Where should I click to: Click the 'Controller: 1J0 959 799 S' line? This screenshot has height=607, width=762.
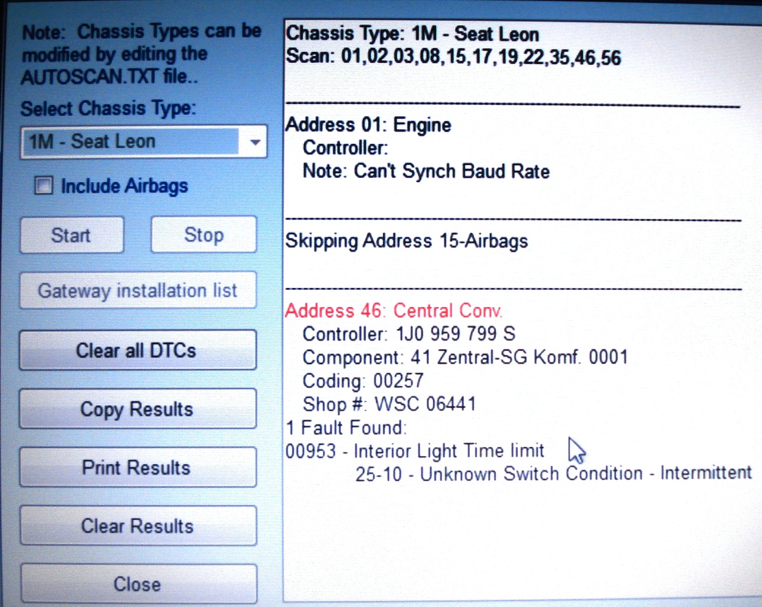pyautogui.click(x=409, y=334)
